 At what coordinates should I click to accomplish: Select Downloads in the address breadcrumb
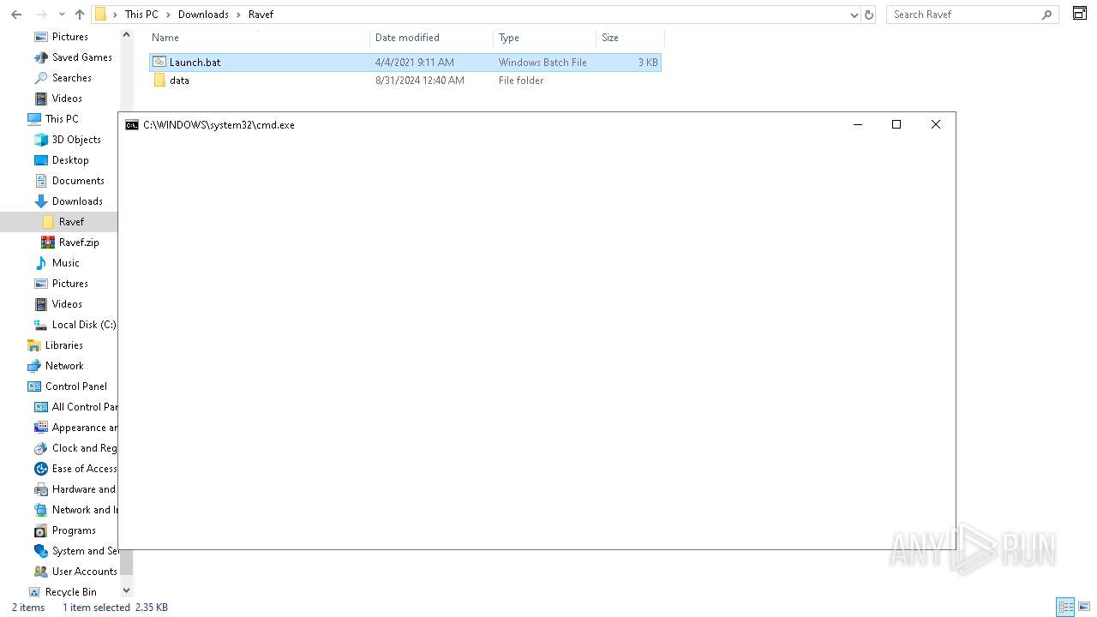pos(203,15)
